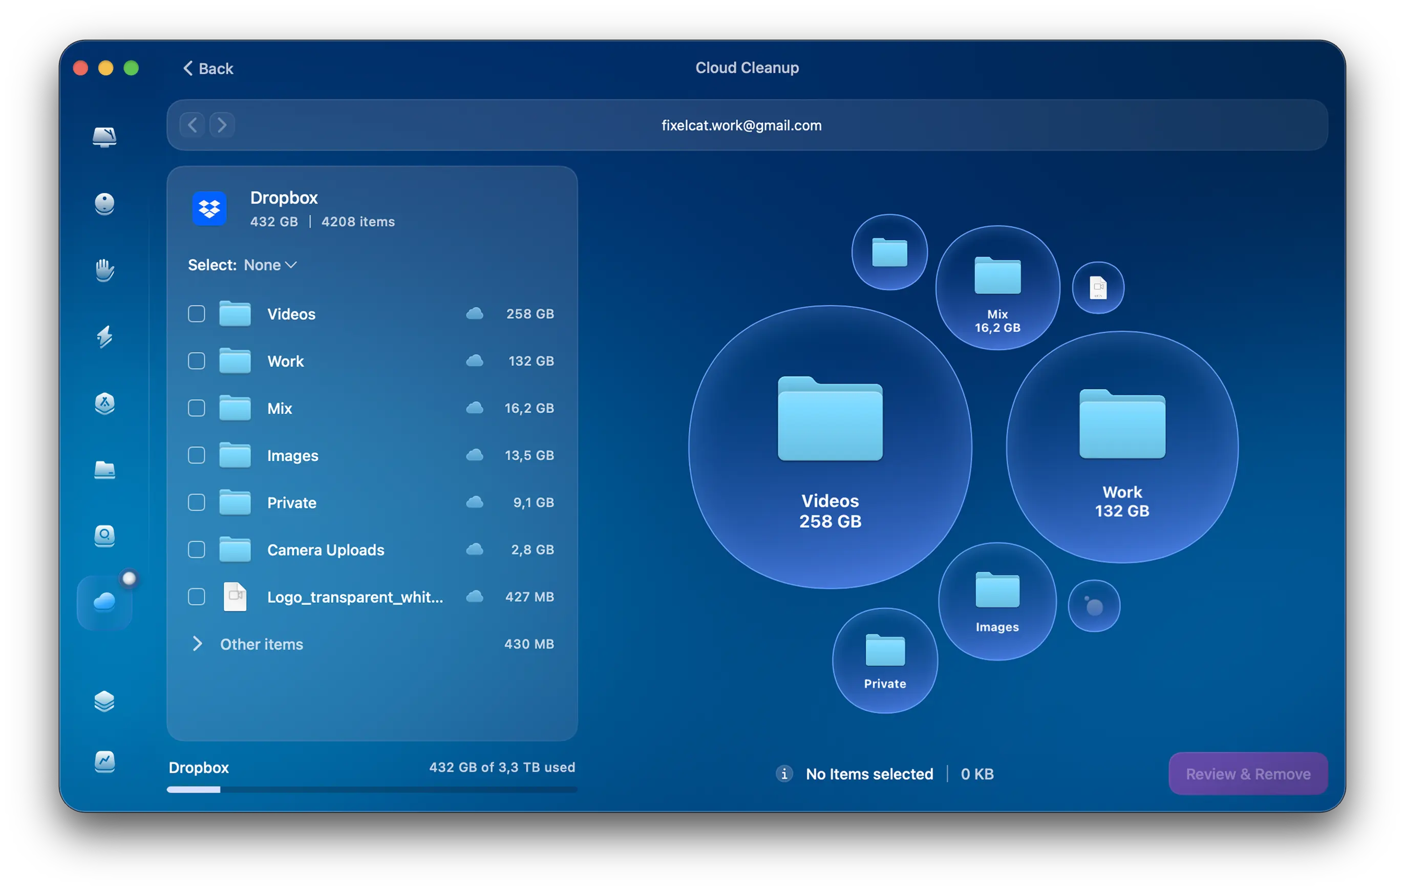The height and width of the screenshot is (891, 1405).
Task: Select the Logo_transparent_whit... file row
Action: coord(355,597)
